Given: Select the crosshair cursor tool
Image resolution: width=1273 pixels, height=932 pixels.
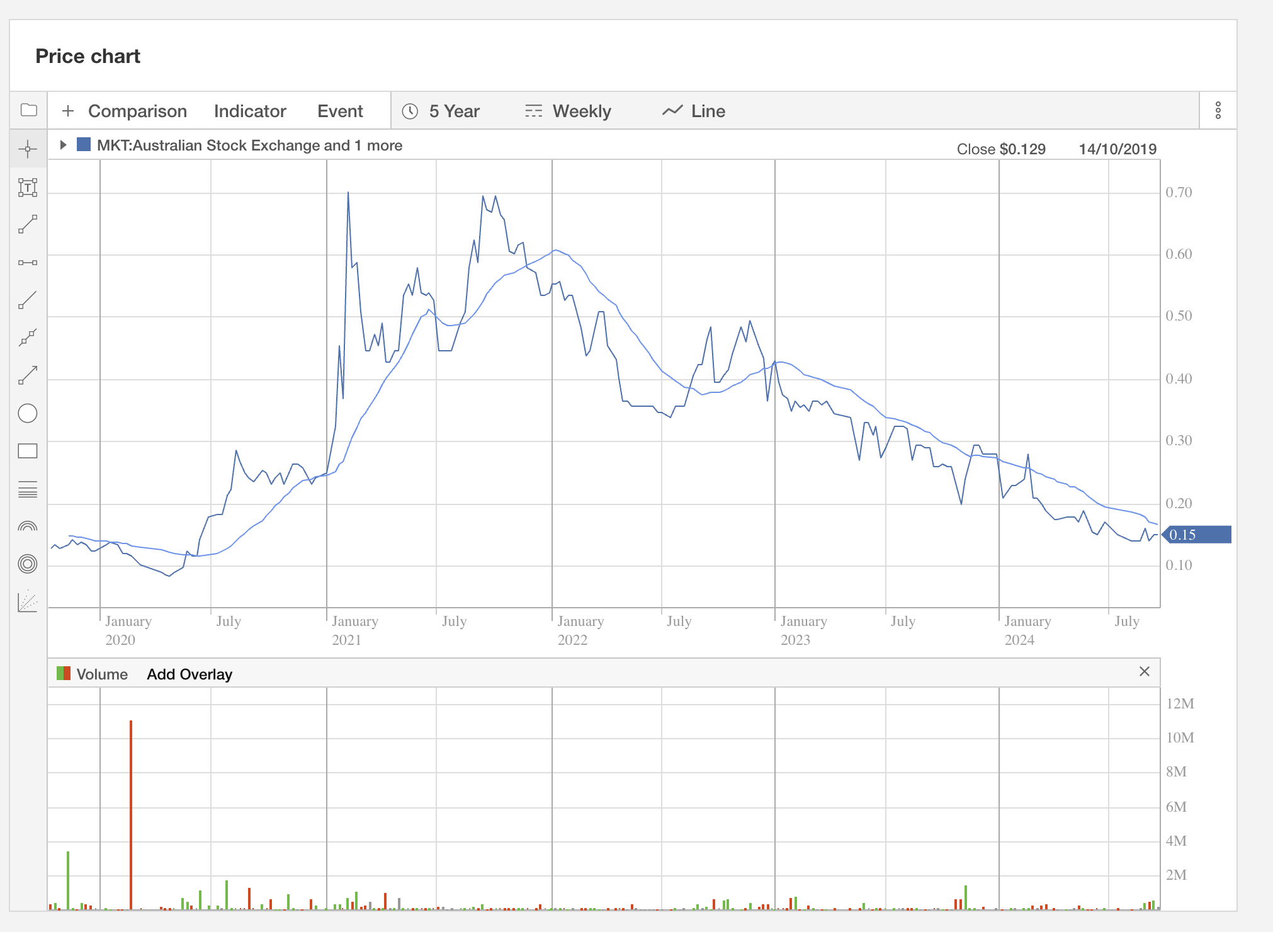Looking at the screenshot, I should click(x=28, y=149).
